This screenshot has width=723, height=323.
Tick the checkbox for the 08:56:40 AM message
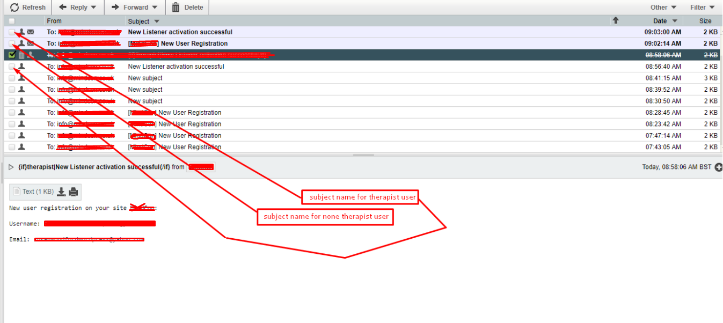pos(12,67)
